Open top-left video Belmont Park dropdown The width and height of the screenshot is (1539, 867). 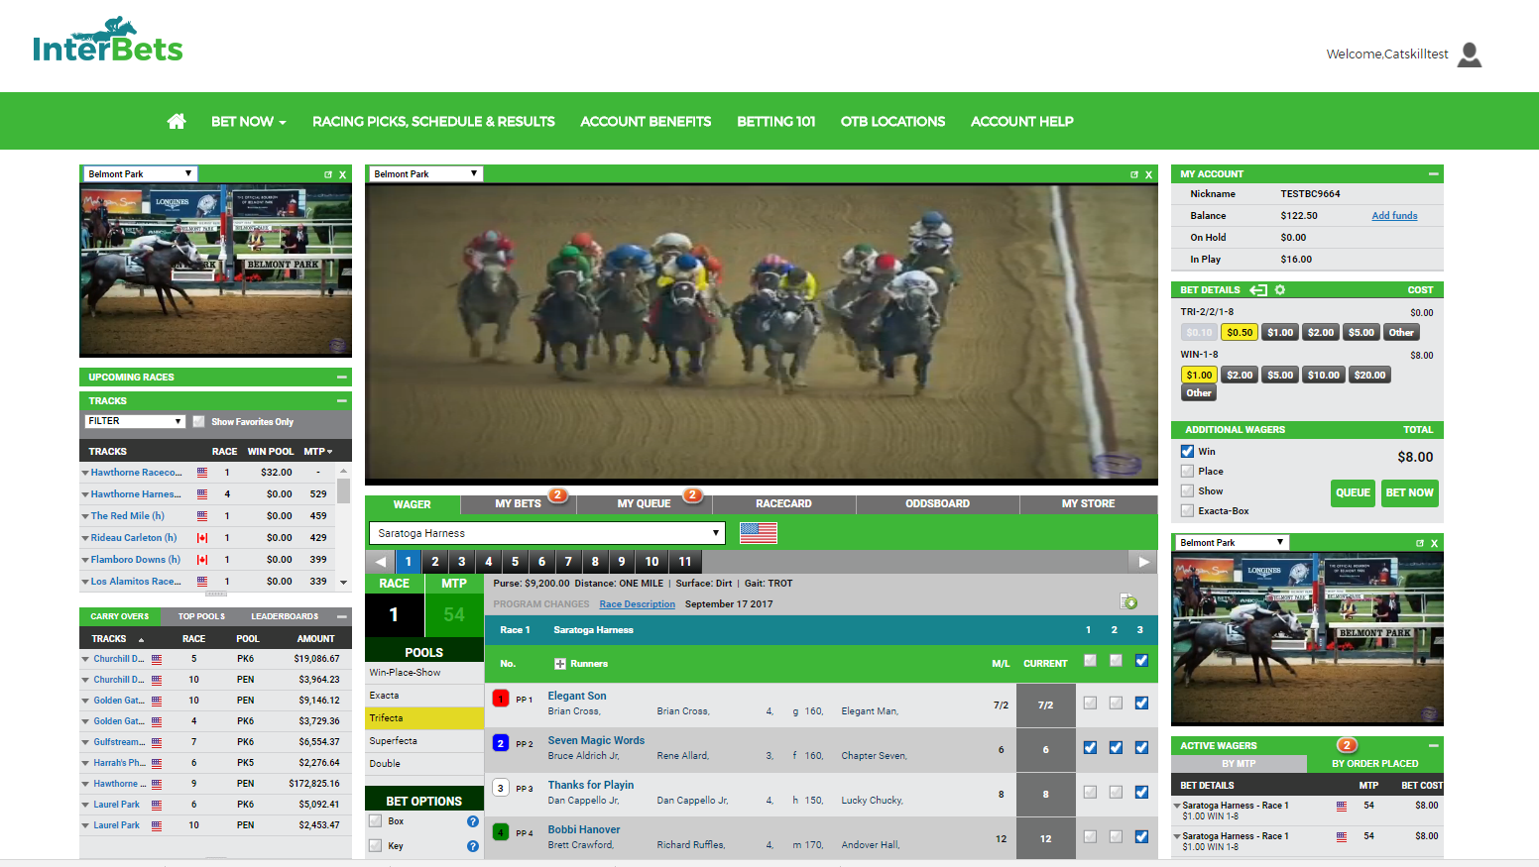(x=140, y=173)
